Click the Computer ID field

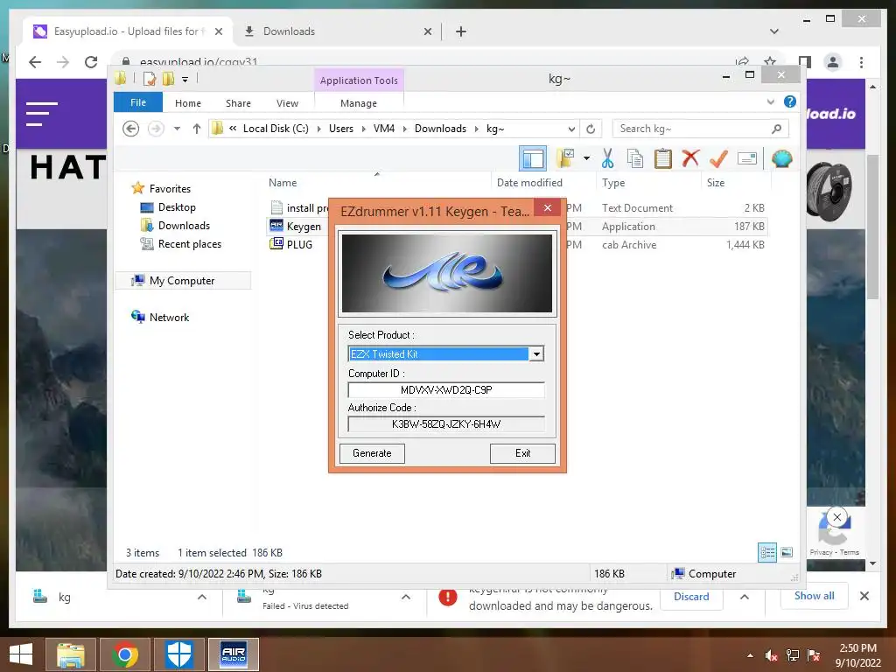446,389
